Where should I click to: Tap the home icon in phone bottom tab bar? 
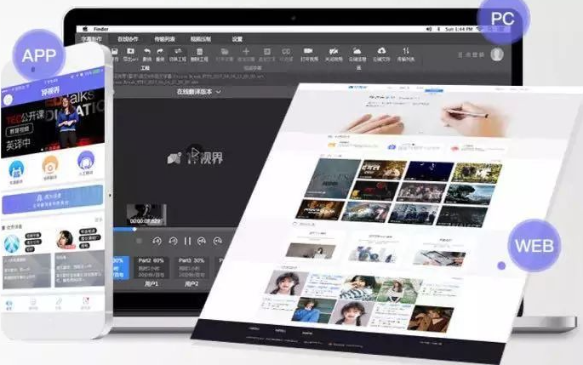tap(9, 304)
